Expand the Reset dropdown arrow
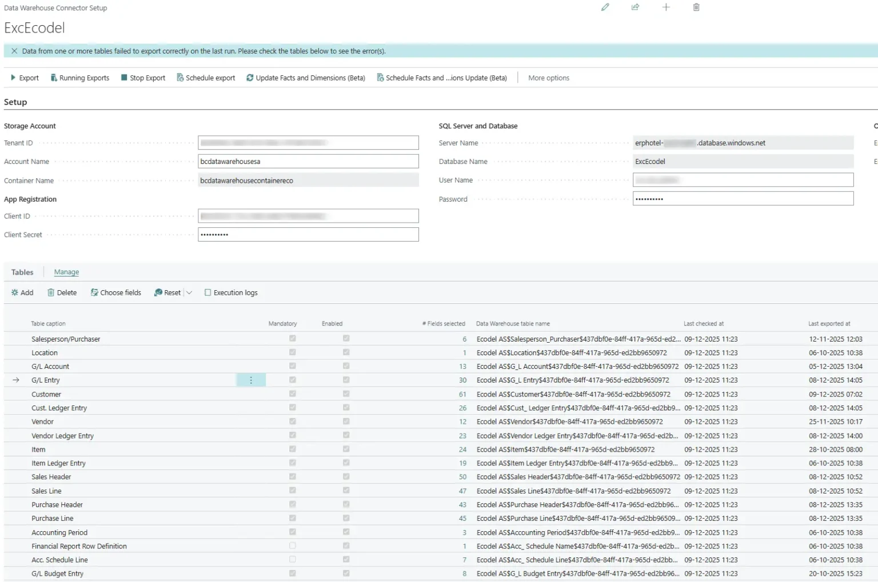This screenshot has height=582, width=878. (189, 292)
